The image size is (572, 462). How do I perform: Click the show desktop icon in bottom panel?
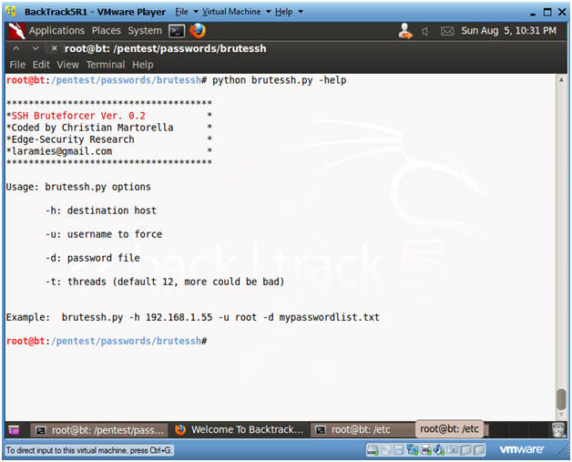click(14, 430)
